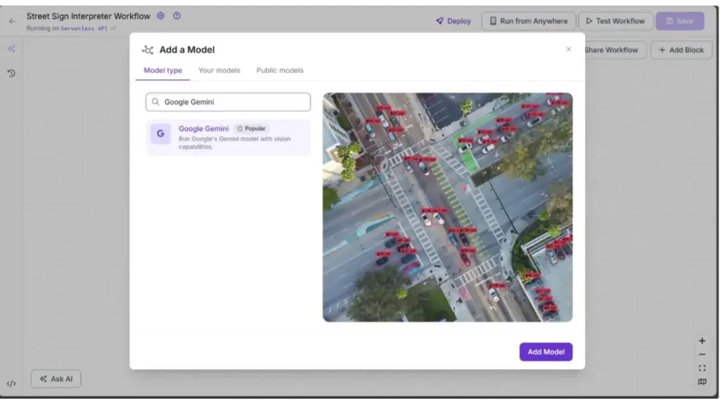The height and width of the screenshot is (405, 720).
Task: Click the help question mark icon
Action: 176,15
